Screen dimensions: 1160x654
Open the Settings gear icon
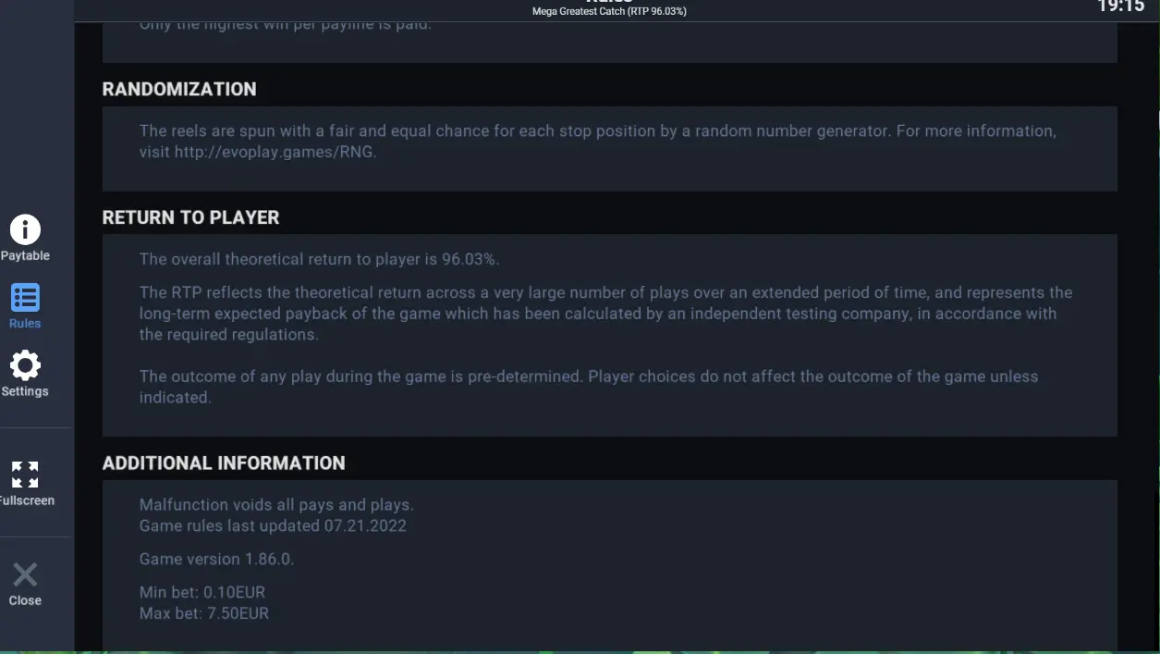pos(25,365)
